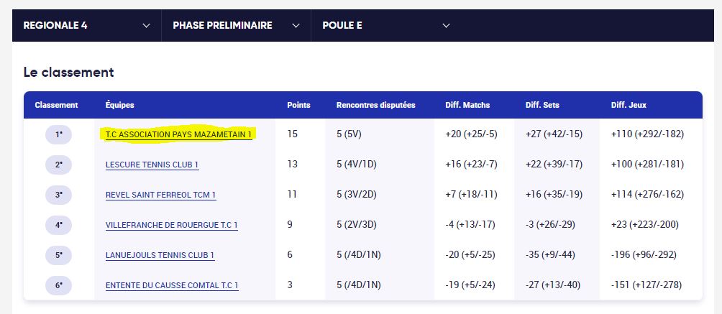Click the Diff. Jeux column header
Image resolution: width=722 pixels, height=314 pixels.
629,105
